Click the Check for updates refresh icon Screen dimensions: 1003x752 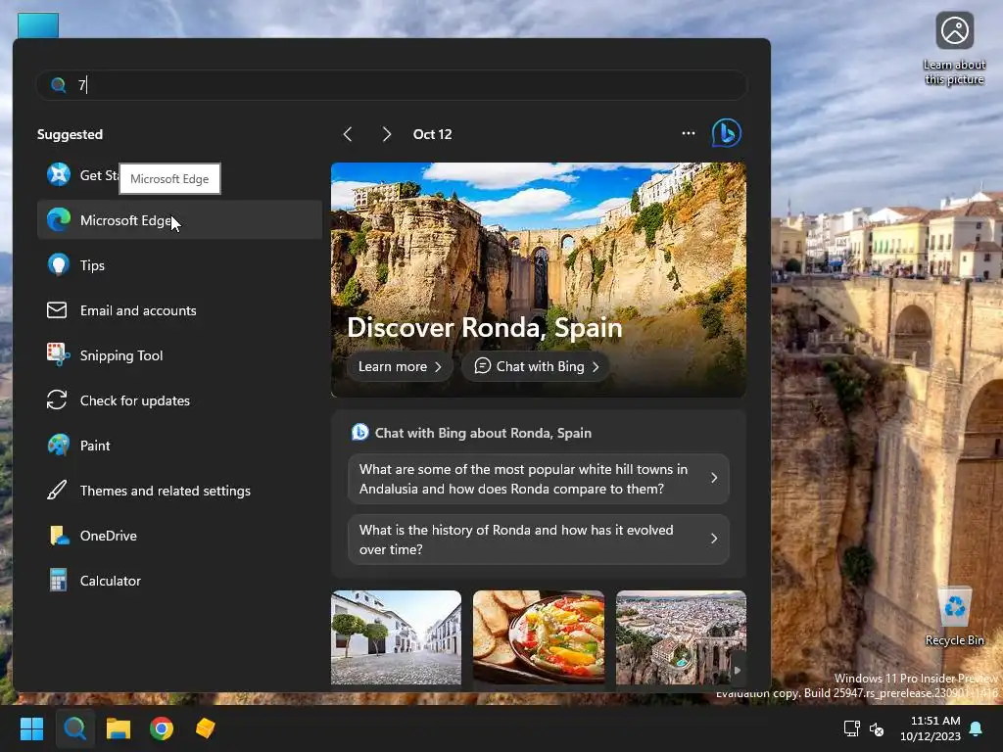coord(57,400)
